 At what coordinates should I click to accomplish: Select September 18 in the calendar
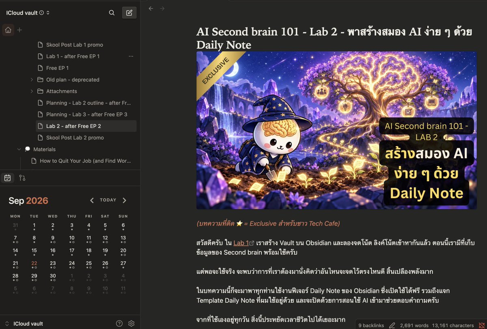click(x=89, y=252)
